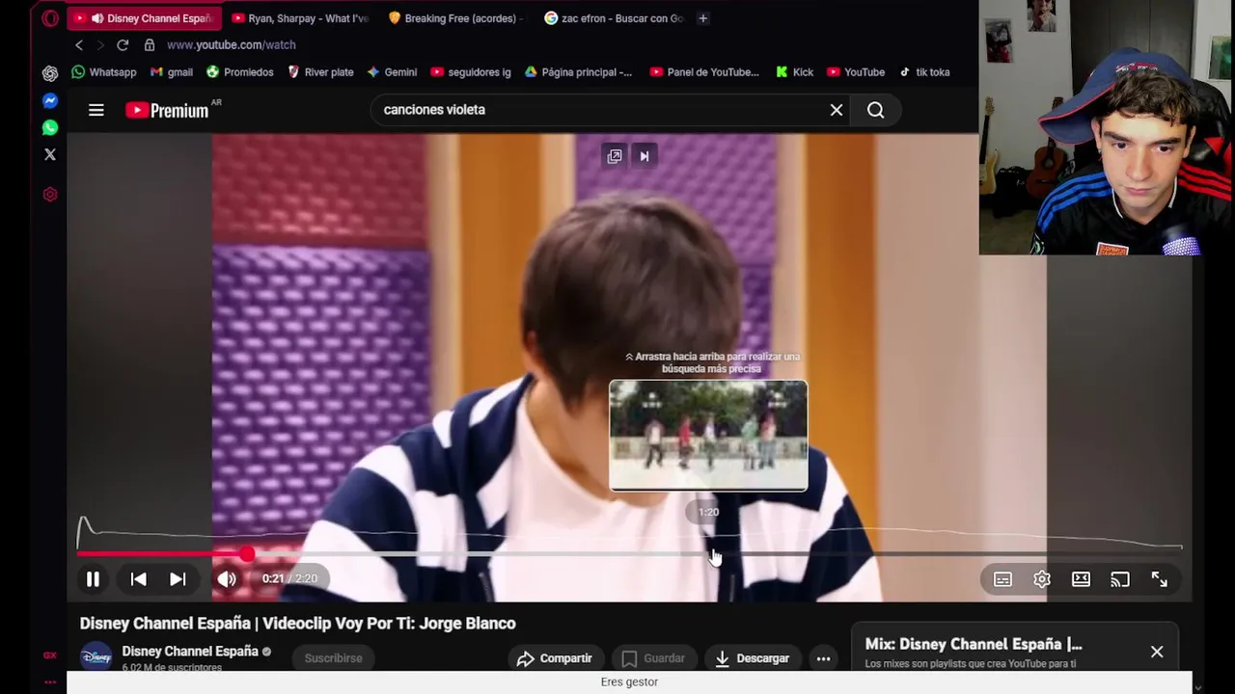Switch to the zac efron Google tab
The width and height of the screenshot is (1235, 694).
[613, 18]
